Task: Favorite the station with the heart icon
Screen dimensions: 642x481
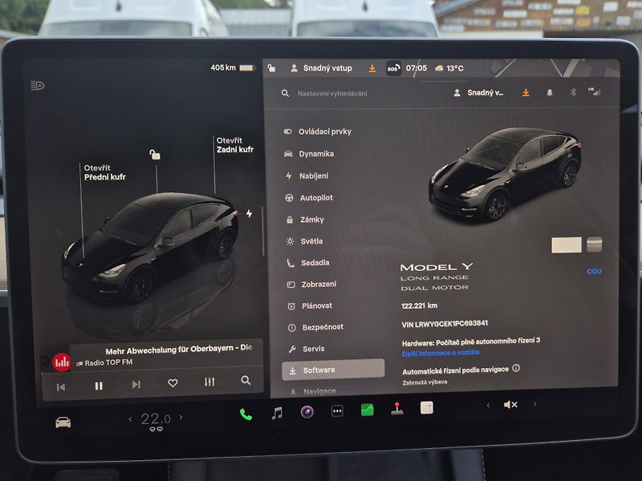Action: pos(173,383)
